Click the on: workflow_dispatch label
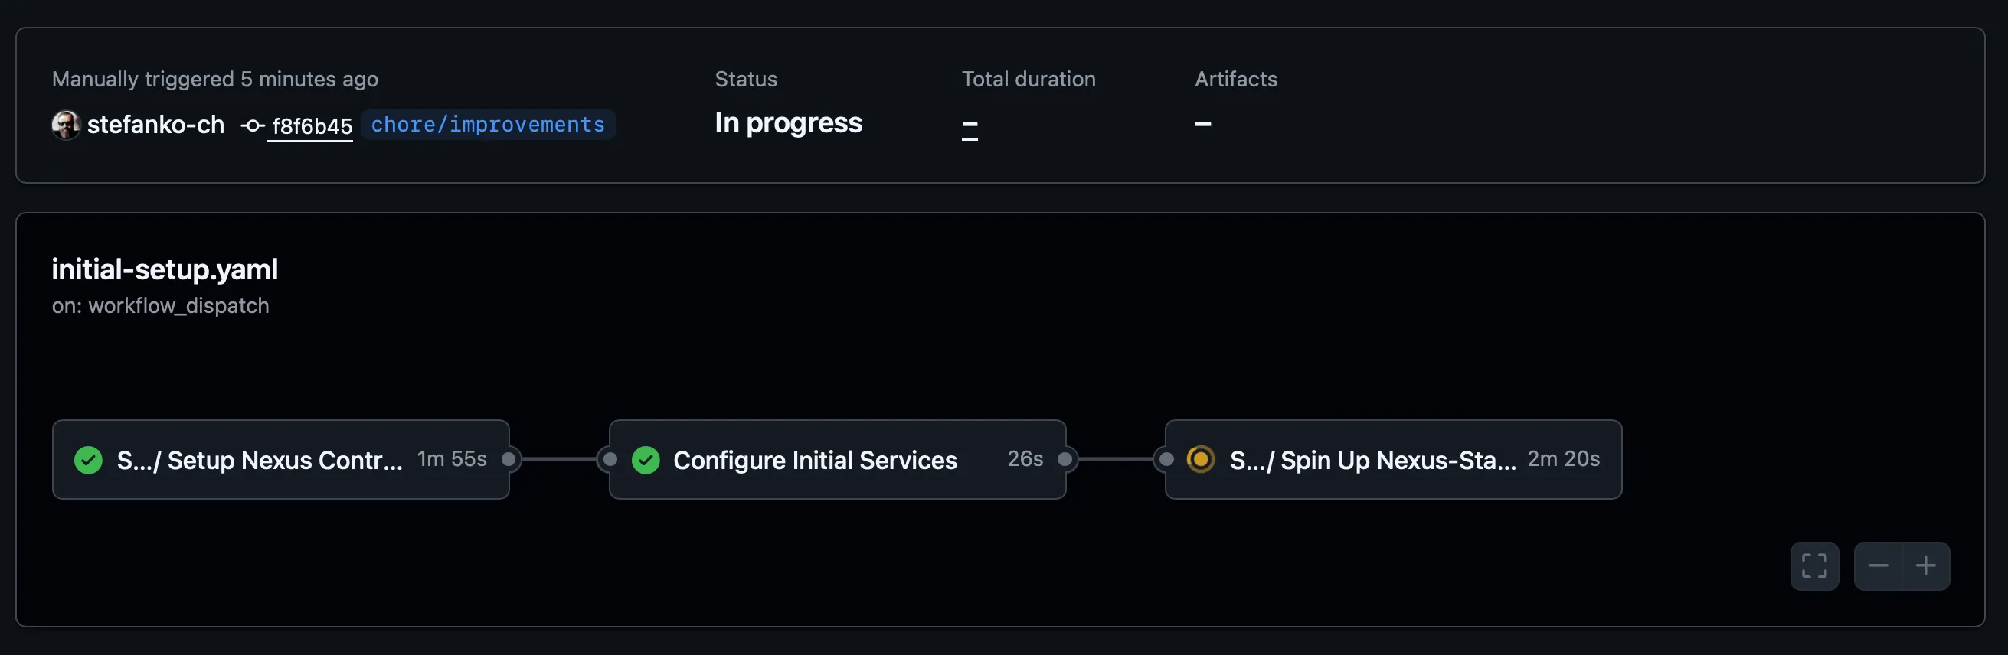 click(x=160, y=305)
